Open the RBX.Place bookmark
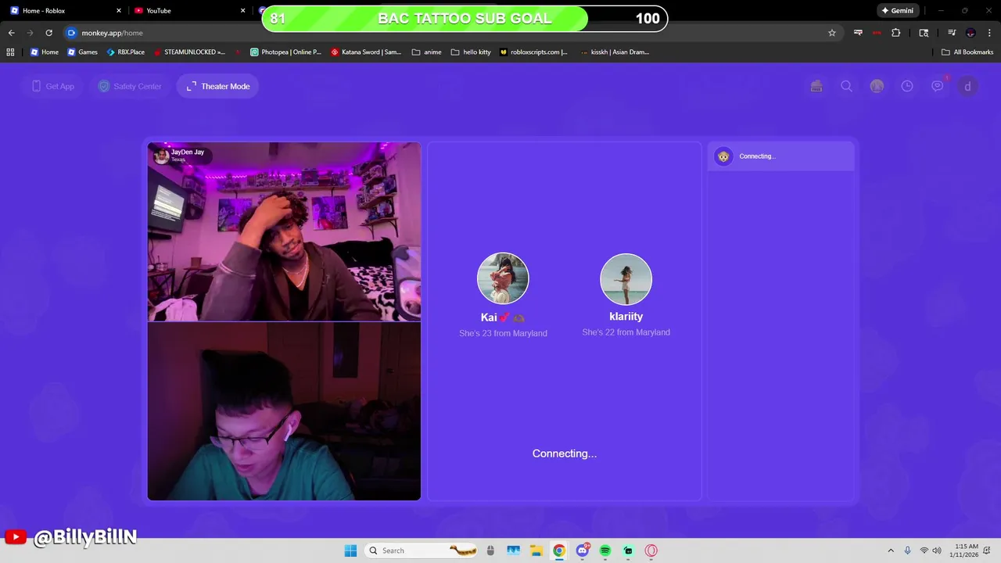The width and height of the screenshot is (1001, 563). [125, 52]
